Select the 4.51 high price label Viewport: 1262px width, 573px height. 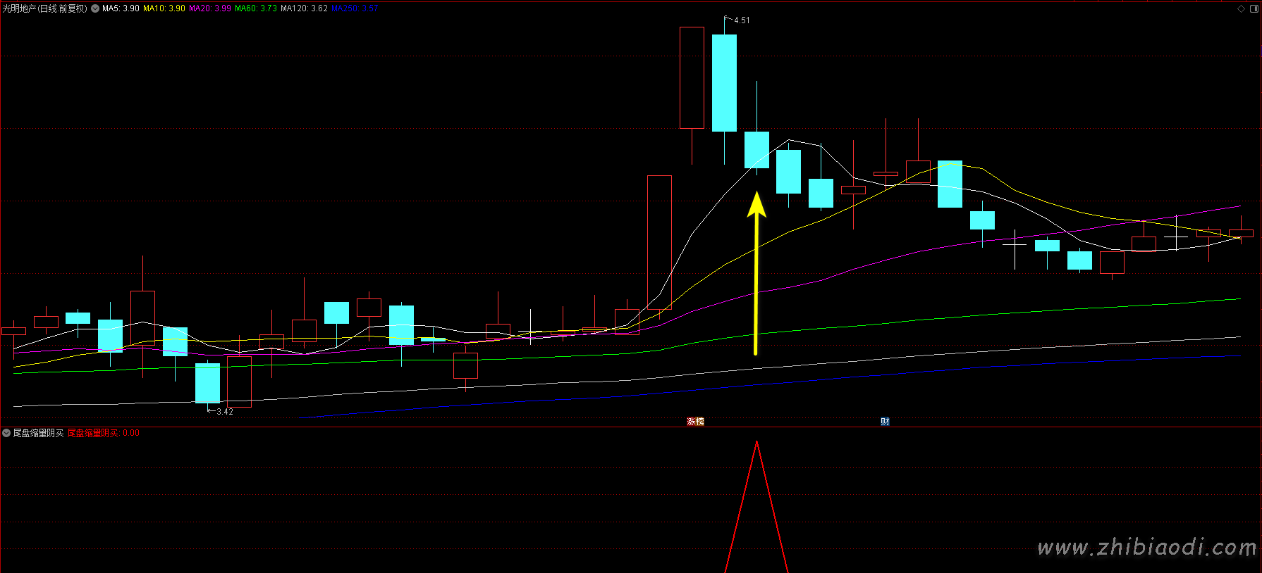point(741,20)
